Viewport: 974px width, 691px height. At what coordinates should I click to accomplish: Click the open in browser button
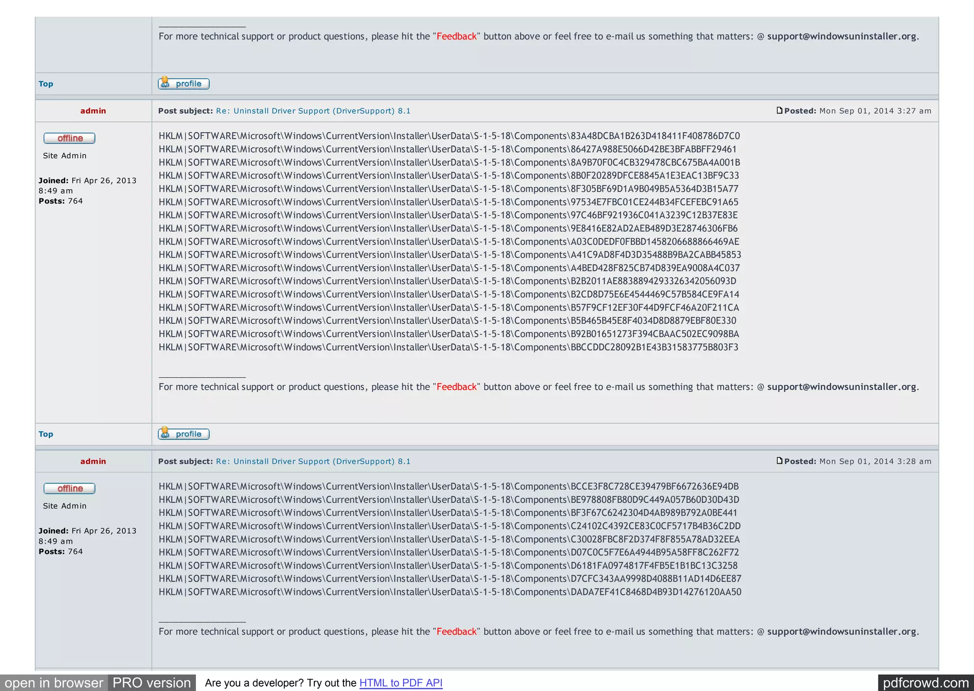[54, 683]
